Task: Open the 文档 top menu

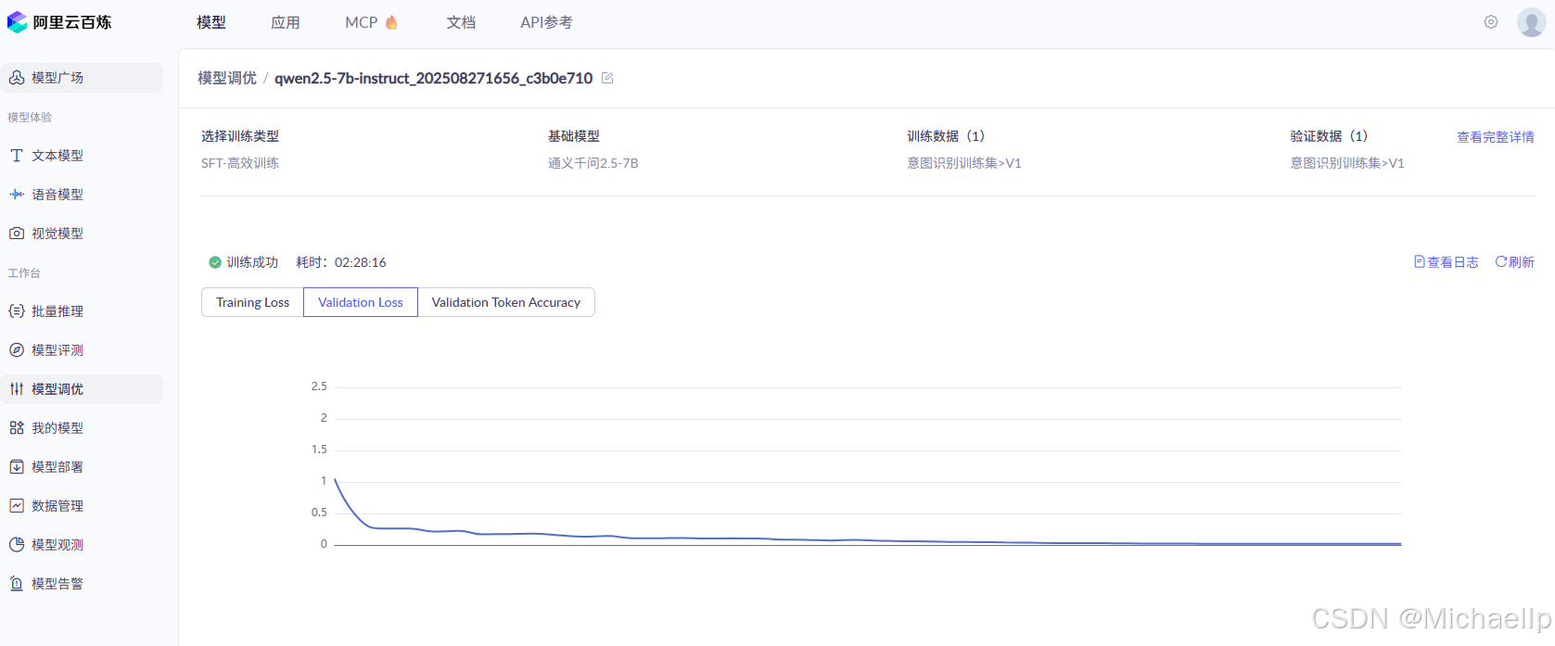Action: [461, 22]
